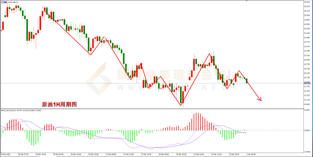Click the 原油1H周期图 red text label
The height and width of the screenshot is (157, 313).
tap(59, 104)
